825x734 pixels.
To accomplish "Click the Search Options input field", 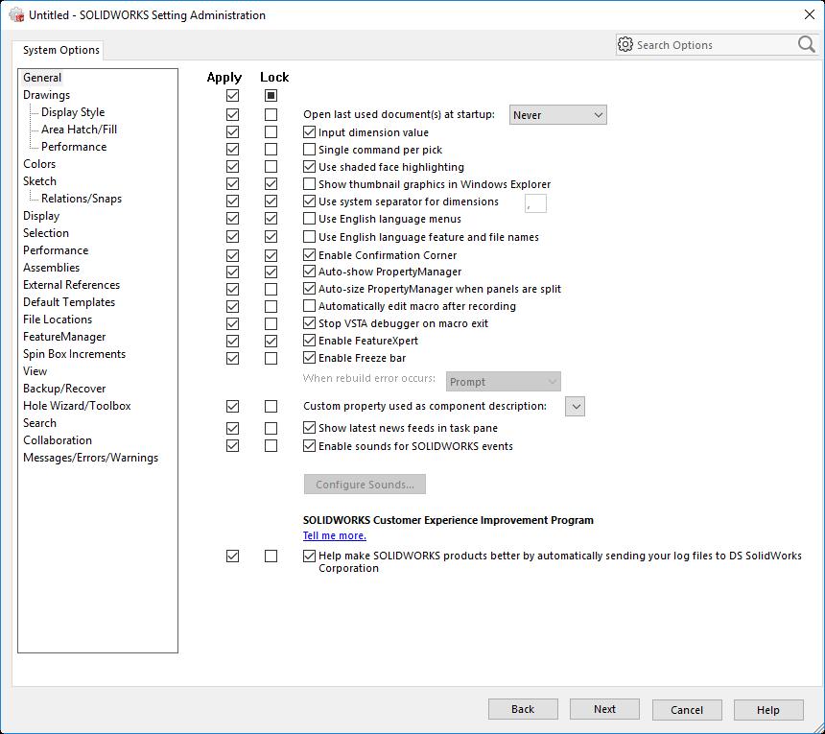I will tap(716, 45).
